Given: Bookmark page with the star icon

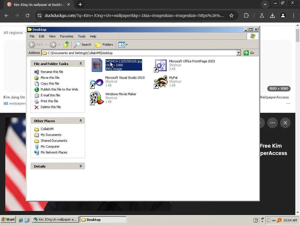Looking at the screenshot, I should coord(231,16).
